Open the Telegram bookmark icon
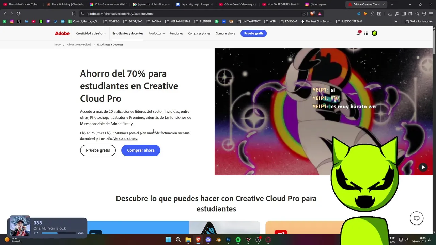 [x=63, y=21]
